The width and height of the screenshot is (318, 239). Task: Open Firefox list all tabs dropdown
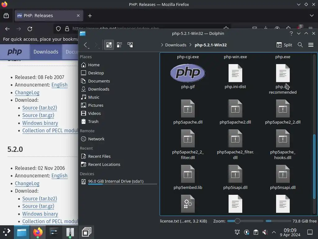pos(311,16)
